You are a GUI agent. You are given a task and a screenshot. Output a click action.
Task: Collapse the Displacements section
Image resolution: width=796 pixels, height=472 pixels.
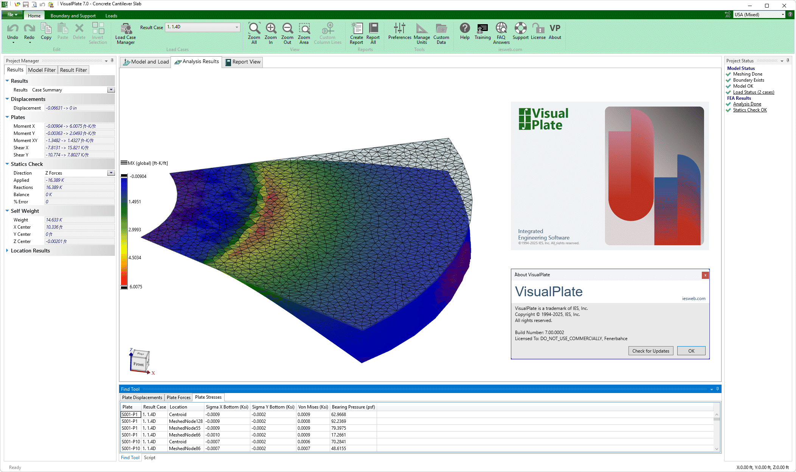click(x=7, y=99)
